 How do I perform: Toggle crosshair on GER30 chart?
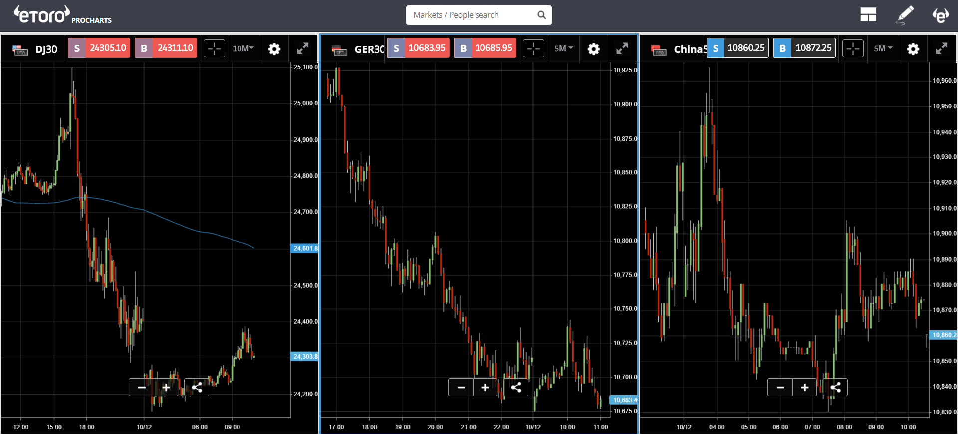(533, 49)
